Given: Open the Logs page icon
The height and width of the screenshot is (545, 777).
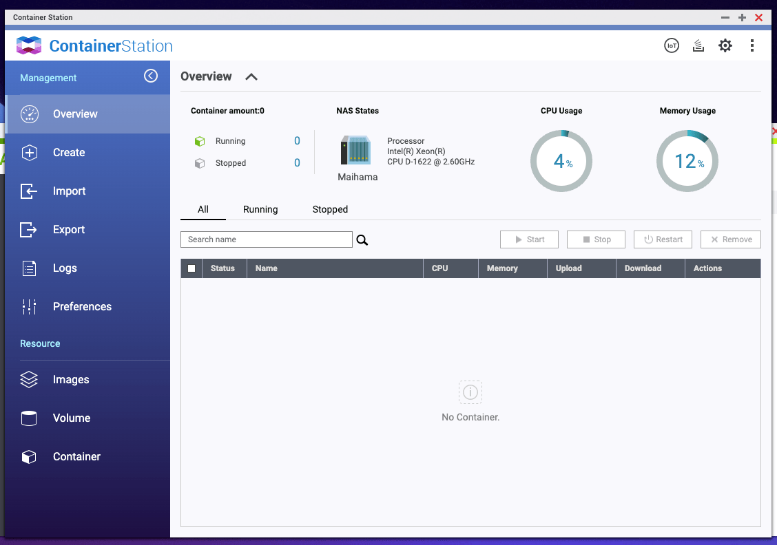Looking at the screenshot, I should 29,268.
